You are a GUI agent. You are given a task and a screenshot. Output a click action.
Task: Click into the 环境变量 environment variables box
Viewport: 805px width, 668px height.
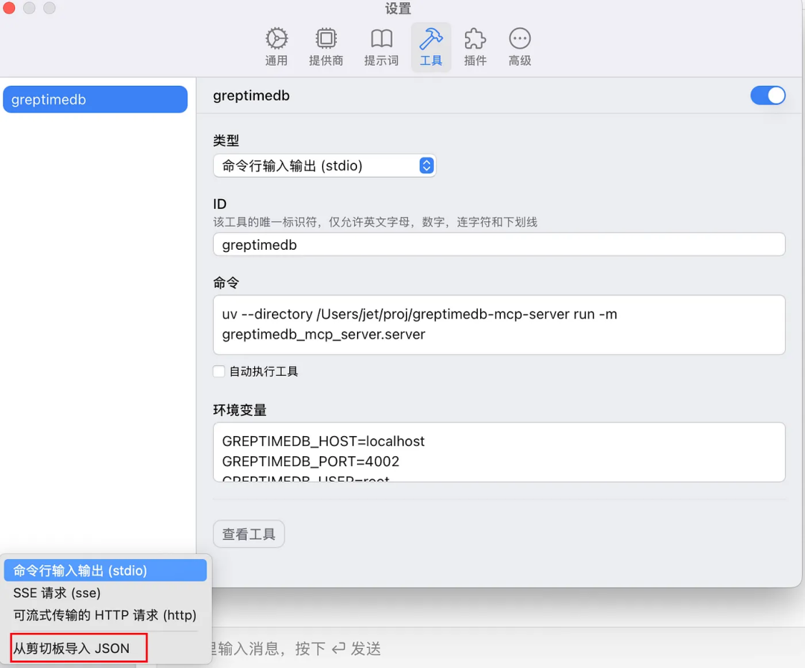click(x=499, y=452)
